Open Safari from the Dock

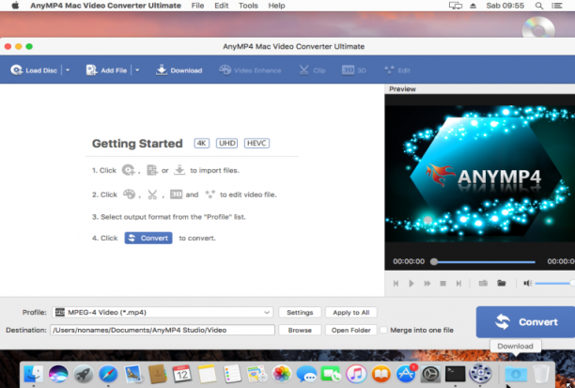point(108,374)
